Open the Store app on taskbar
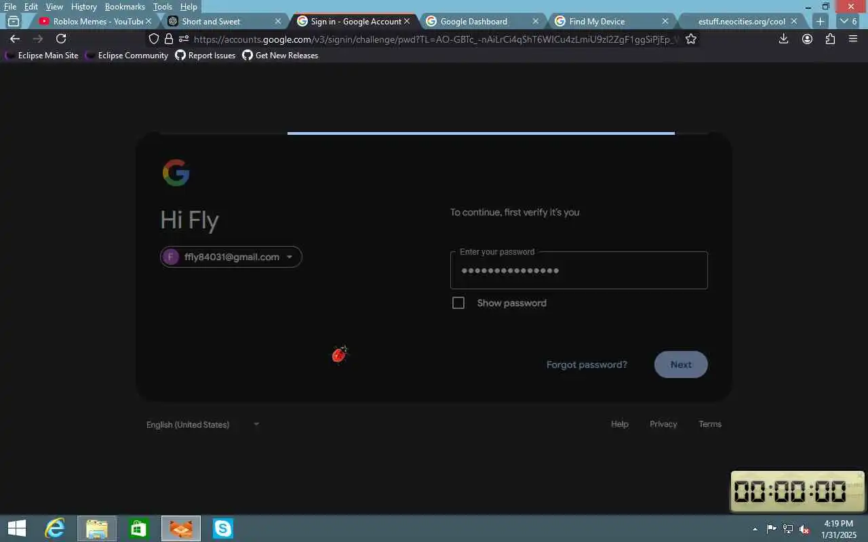The width and height of the screenshot is (868, 542). pos(138,528)
